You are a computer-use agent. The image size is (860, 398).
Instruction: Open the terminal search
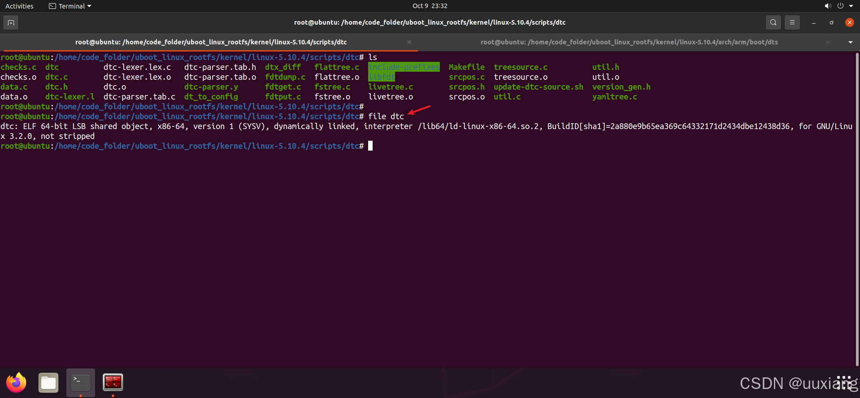click(773, 22)
